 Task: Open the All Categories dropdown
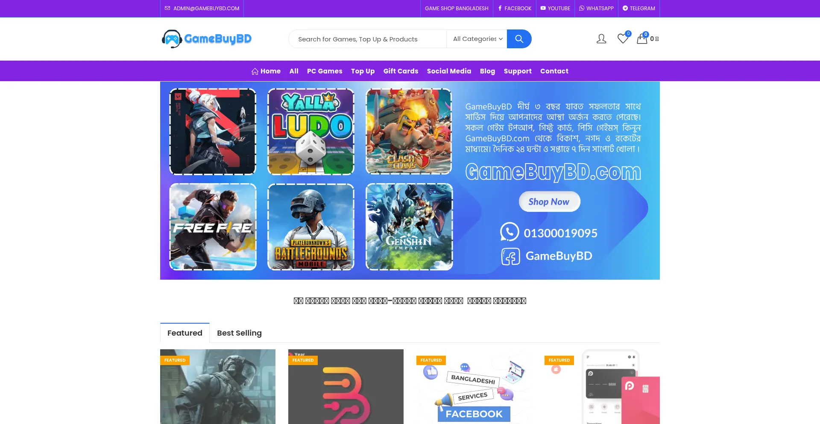477,38
